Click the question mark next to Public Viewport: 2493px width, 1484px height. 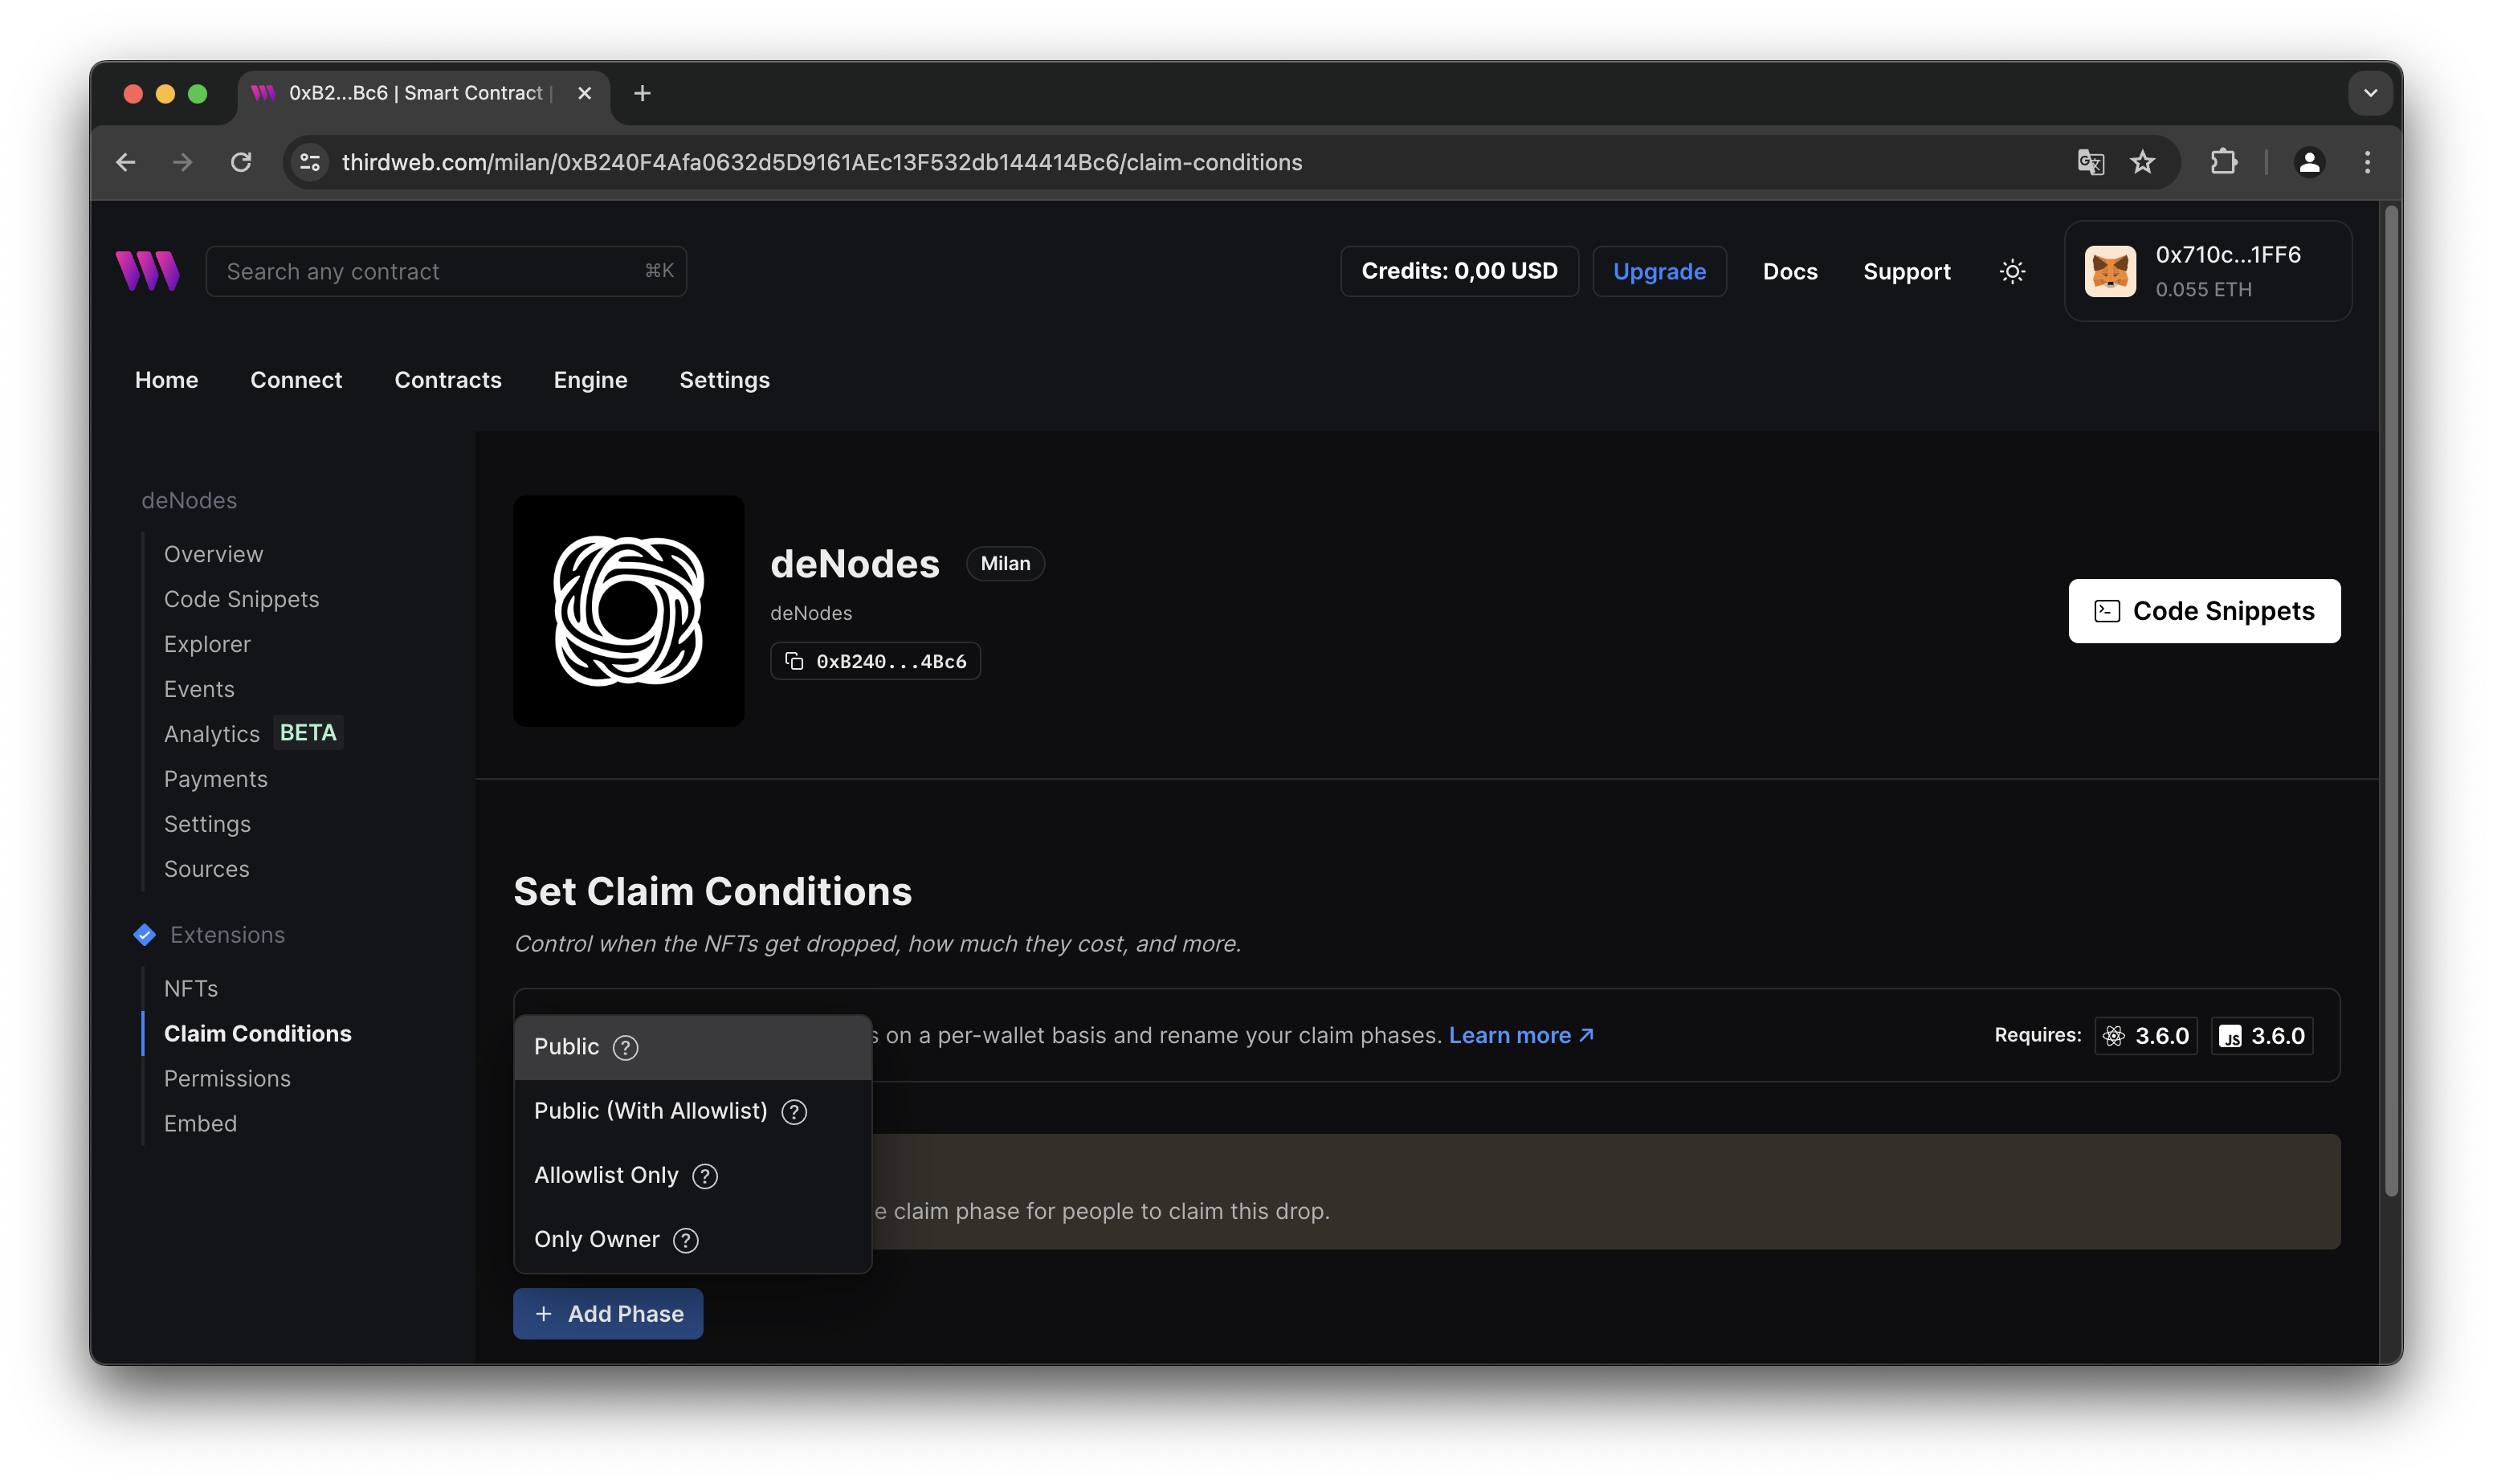(625, 1047)
